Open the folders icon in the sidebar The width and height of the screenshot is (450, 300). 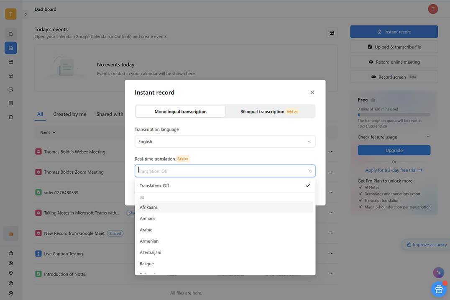click(10, 62)
